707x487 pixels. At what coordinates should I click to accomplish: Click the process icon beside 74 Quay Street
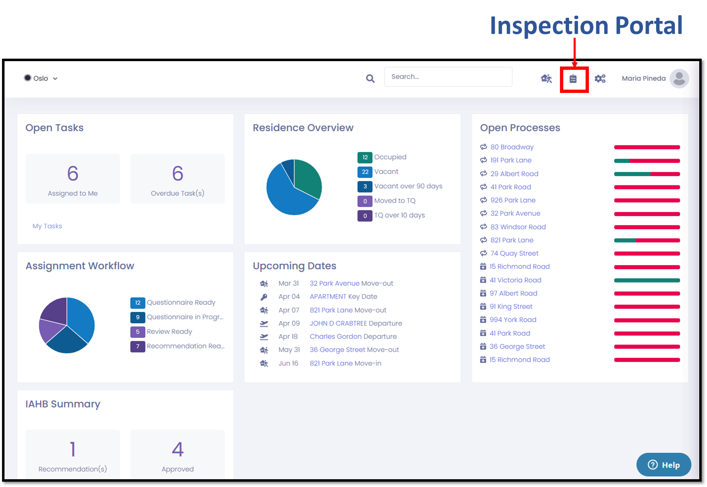click(x=483, y=253)
